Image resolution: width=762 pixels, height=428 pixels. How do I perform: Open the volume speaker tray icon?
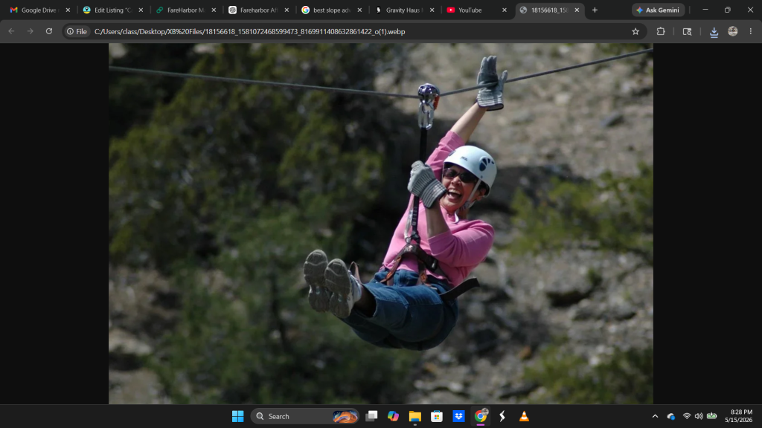[x=699, y=416]
